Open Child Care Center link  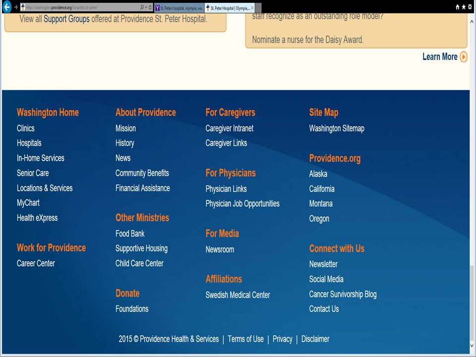tap(139, 263)
